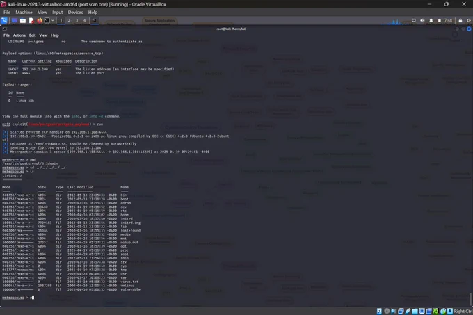473x315 pixels.
Task: Open terminal Actions menu
Action: (19, 35)
